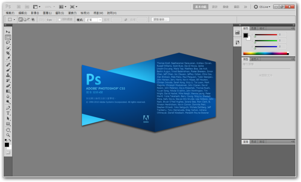Select the Rectangle shape tool
This screenshot has width=301, height=182.
(8, 124)
